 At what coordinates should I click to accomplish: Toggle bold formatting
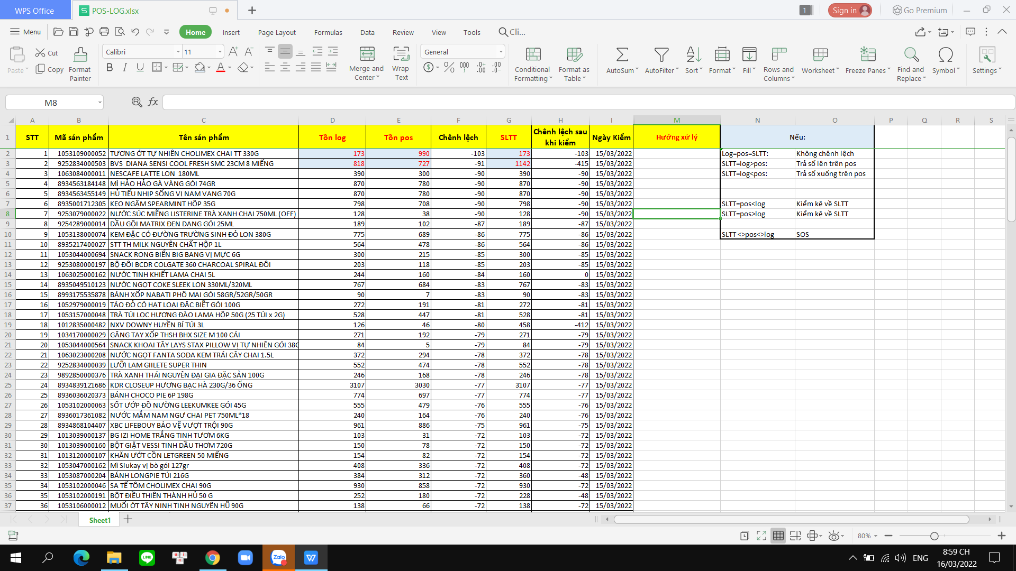tap(110, 67)
